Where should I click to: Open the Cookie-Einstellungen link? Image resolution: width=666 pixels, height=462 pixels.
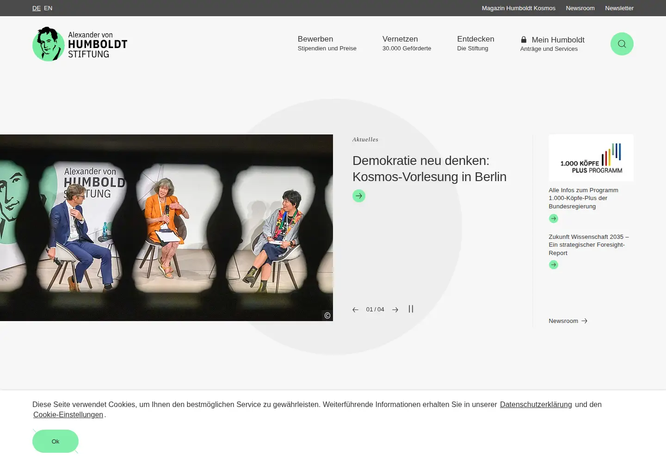[68, 415]
